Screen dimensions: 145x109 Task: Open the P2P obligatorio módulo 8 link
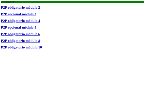(x=20, y=41)
